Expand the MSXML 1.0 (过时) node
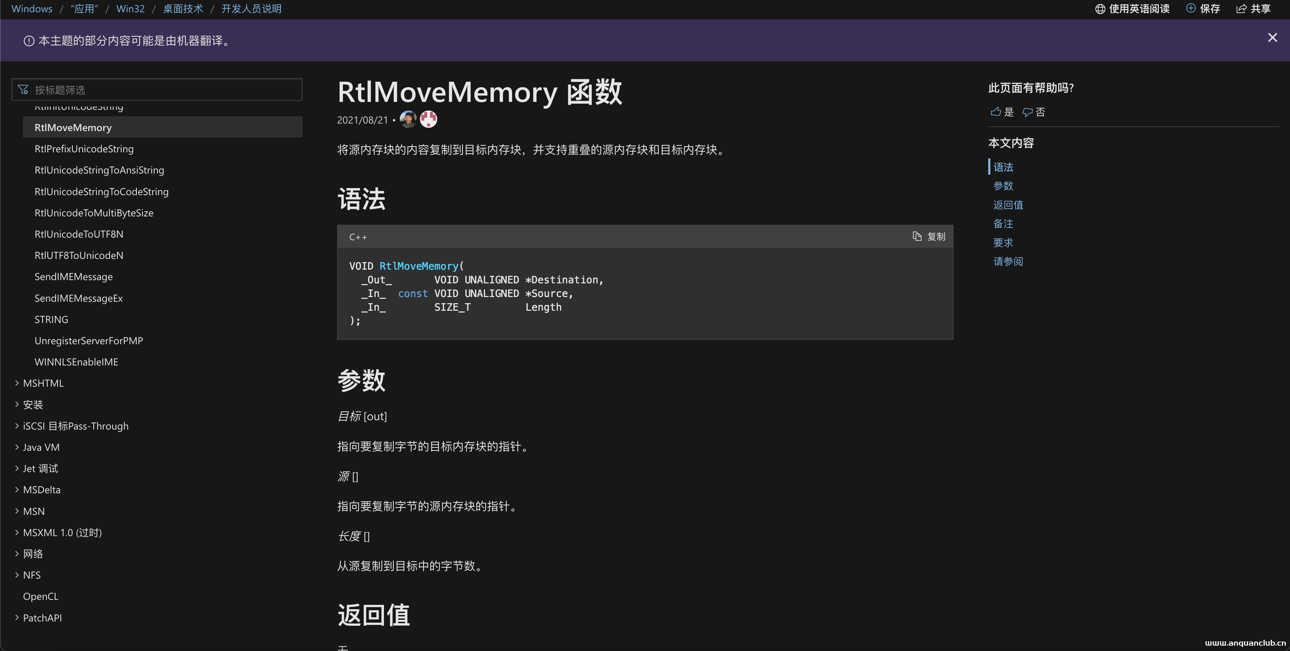1290x651 pixels. tap(17, 532)
